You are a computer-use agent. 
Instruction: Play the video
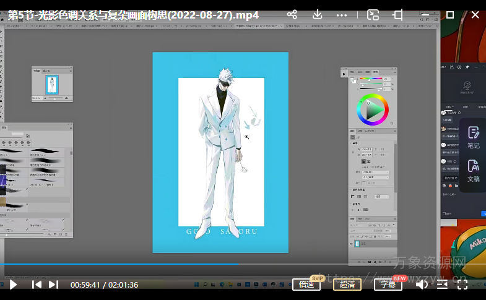(x=12, y=285)
